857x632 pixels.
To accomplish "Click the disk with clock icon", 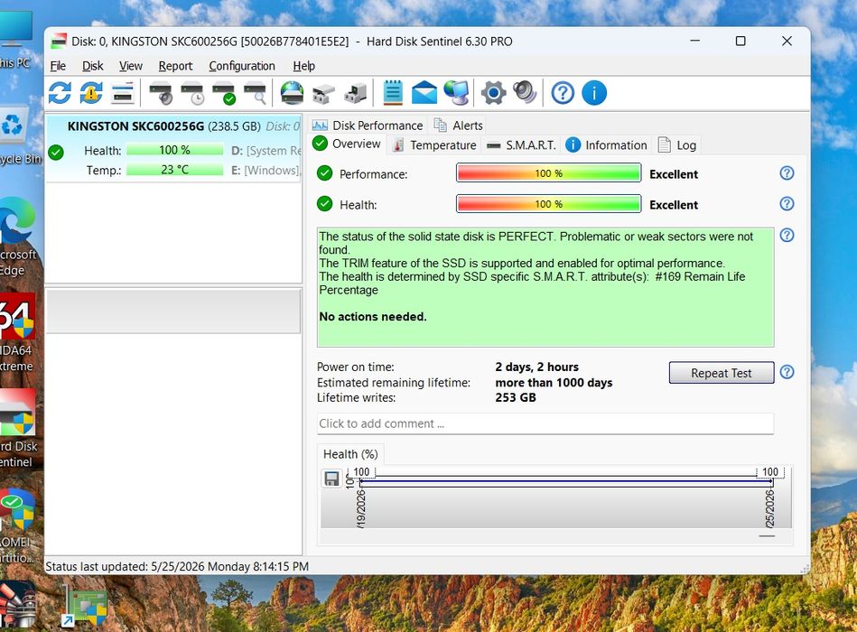I will 193,93.
